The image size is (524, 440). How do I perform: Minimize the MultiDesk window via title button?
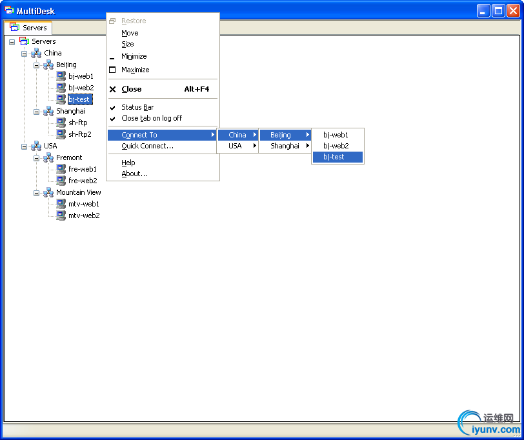point(483,11)
